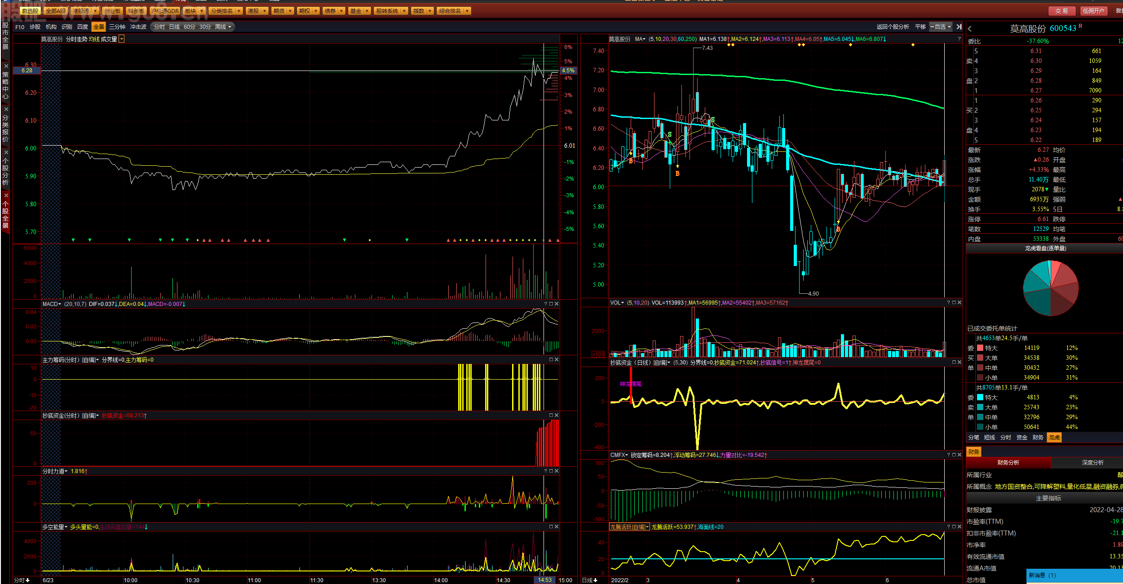Screen dimensions: 1123x584
Task: Click the 14:53 time marker on the time axis
Action: [544, 580]
